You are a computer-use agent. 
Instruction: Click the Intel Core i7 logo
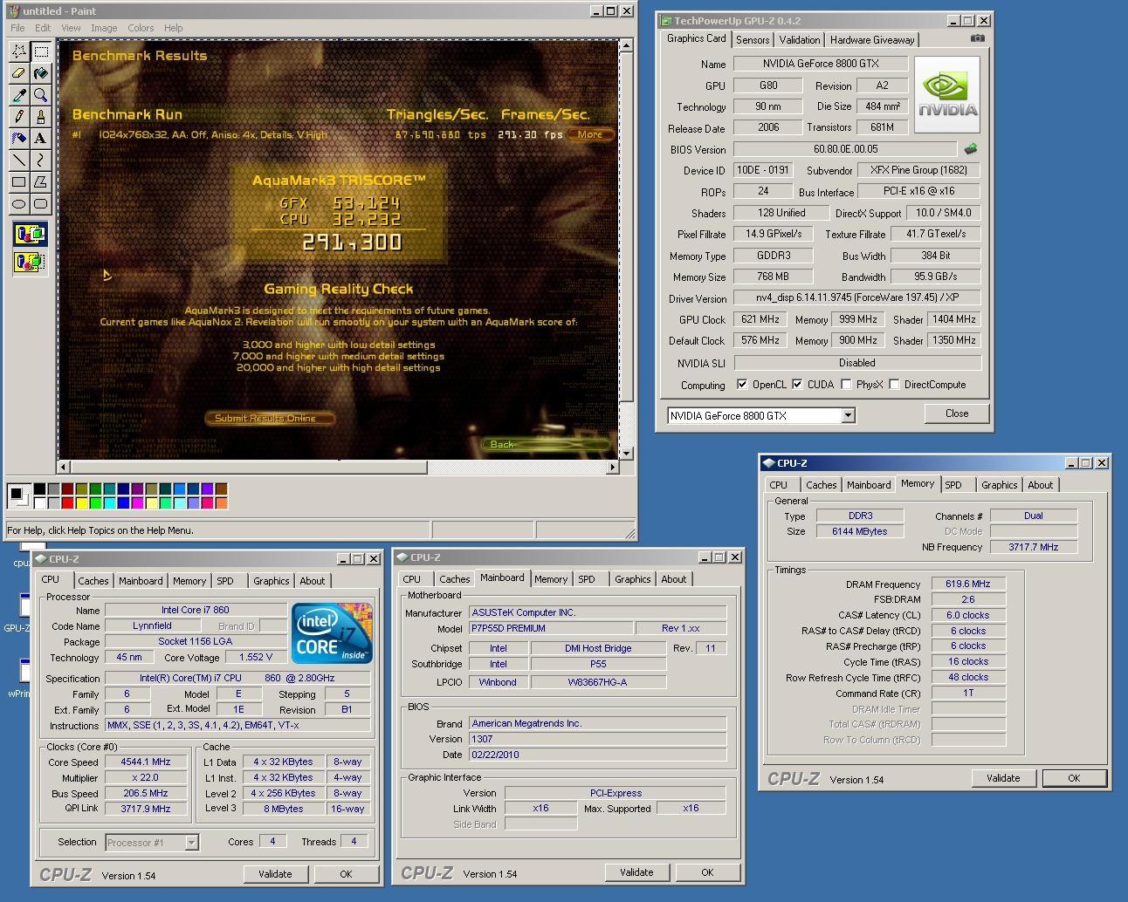click(x=332, y=632)
